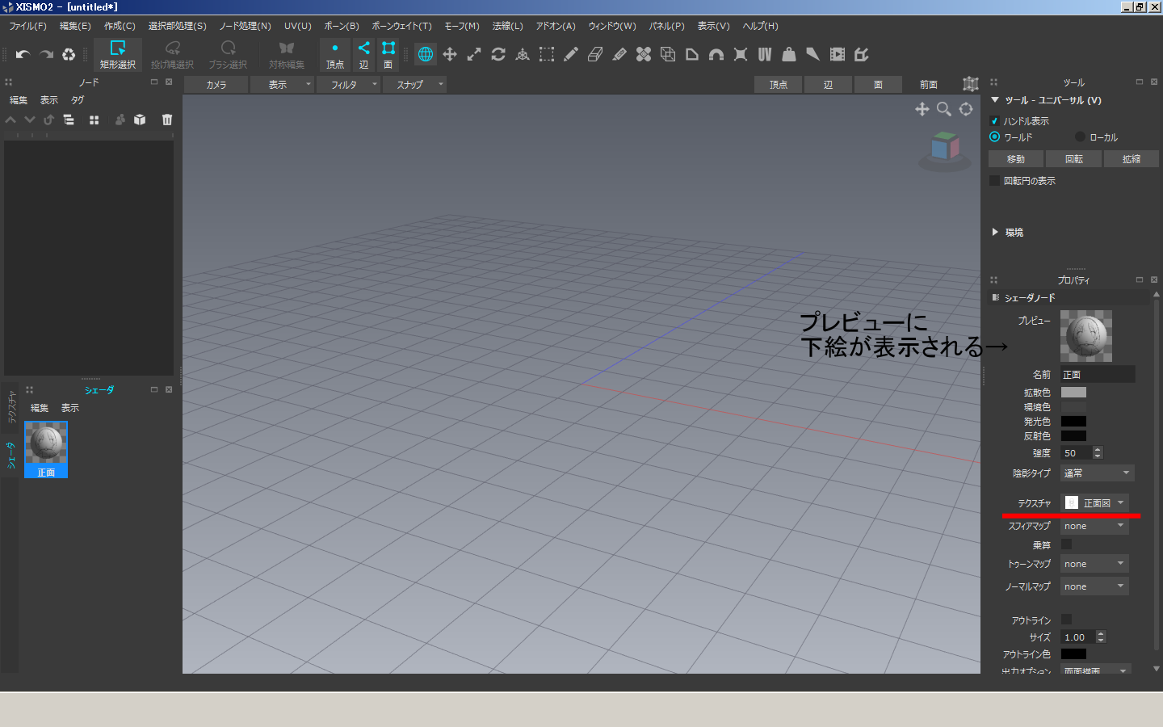1163x727 pixels.
Task: Select the ローカル radio button
Action: coord(1080,137)
